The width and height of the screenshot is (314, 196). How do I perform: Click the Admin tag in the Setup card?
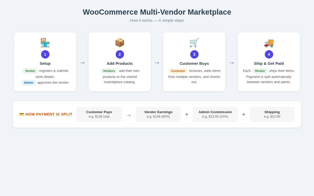click(29, 83)
